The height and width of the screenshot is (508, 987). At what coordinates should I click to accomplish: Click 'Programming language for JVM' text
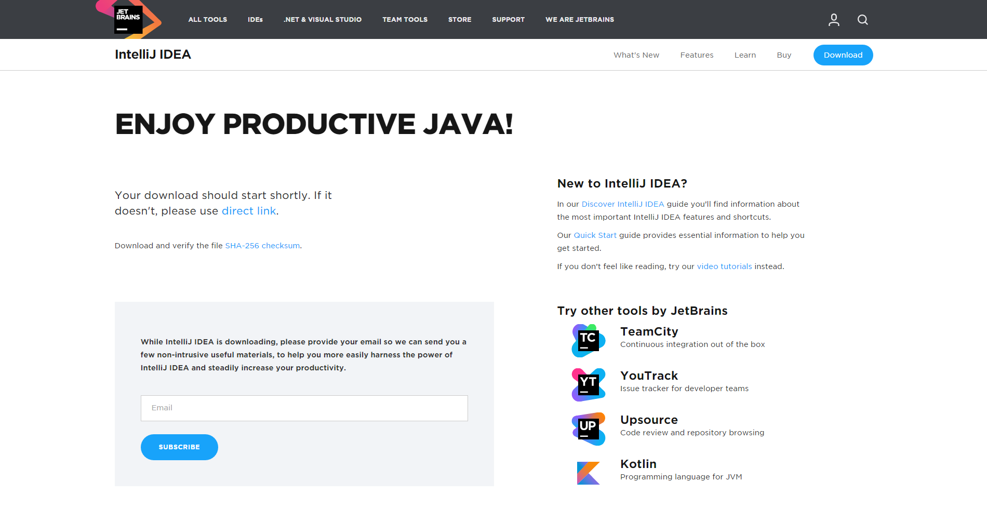click(681, 477)
